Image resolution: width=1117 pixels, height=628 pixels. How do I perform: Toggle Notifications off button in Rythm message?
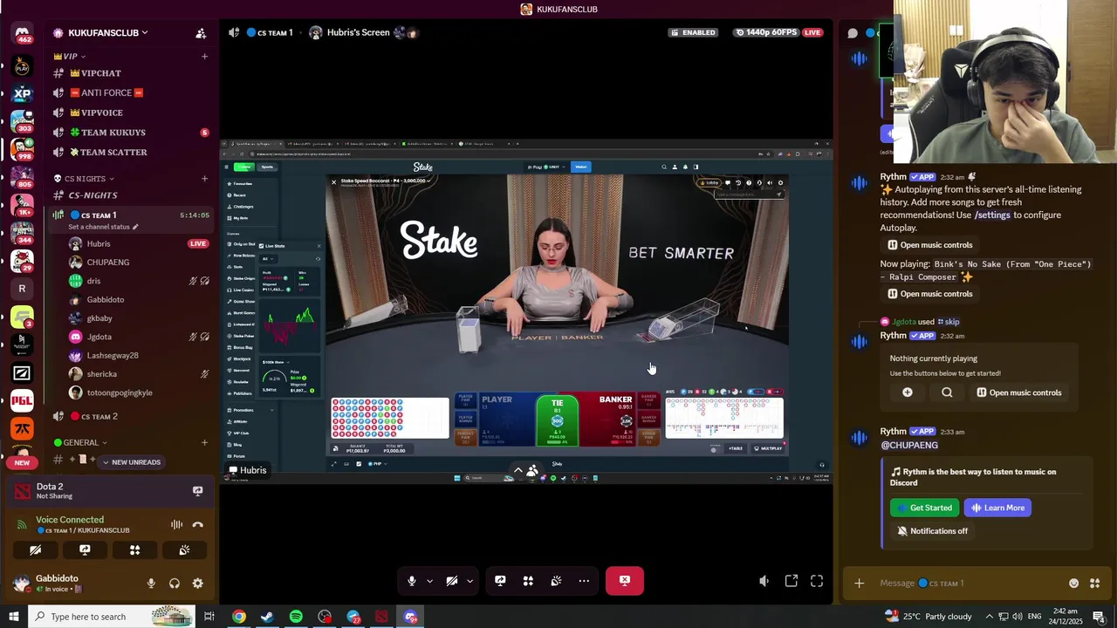click(932, 531)
